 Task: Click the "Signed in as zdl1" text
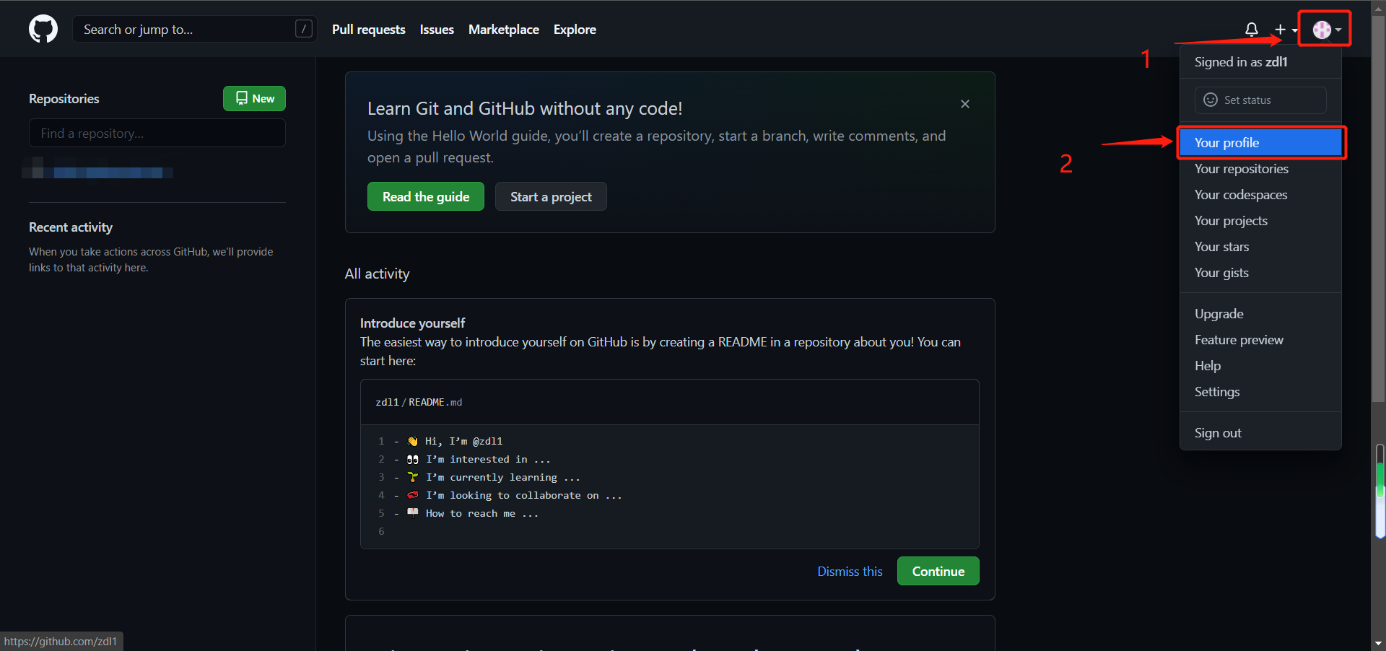[1241, 62]
